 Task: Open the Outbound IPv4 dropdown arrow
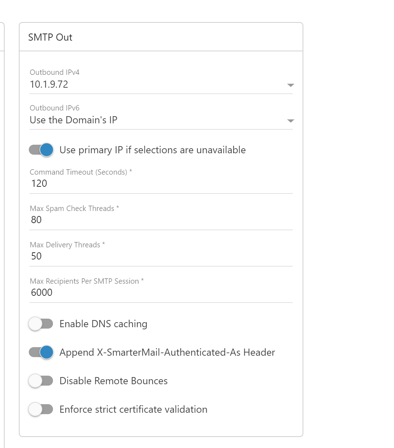tap(291, 85)
